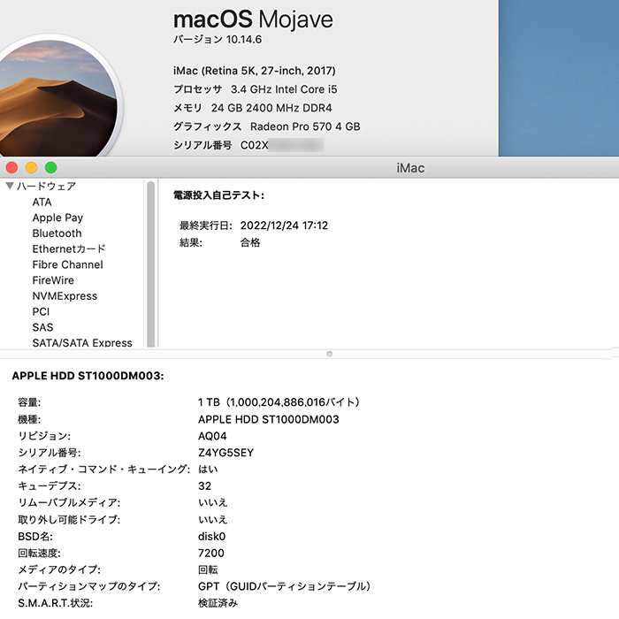
Task: Minimize the iMac window with yellow button
Action: [x=31, y=168]
